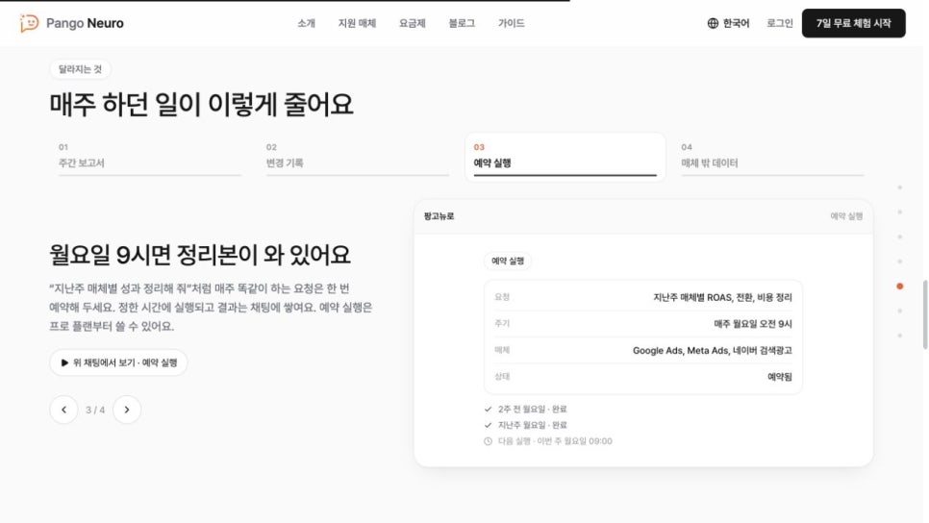The image size is (929, 523).
Task: Click the 요청 row label
Action: (502, 297)
